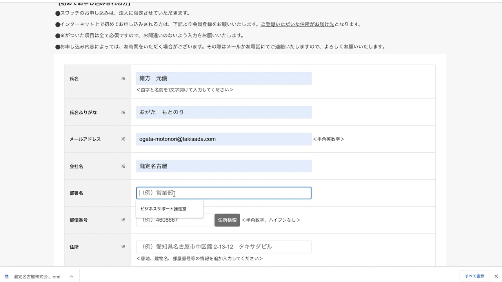Click the ＜半角数字、ハイフンなし＞ hint text

271,220
